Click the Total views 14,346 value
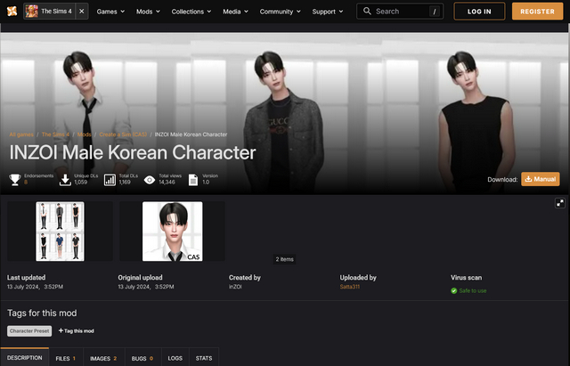The width and height of the screenshot is (570, 366). coord(167,182)
